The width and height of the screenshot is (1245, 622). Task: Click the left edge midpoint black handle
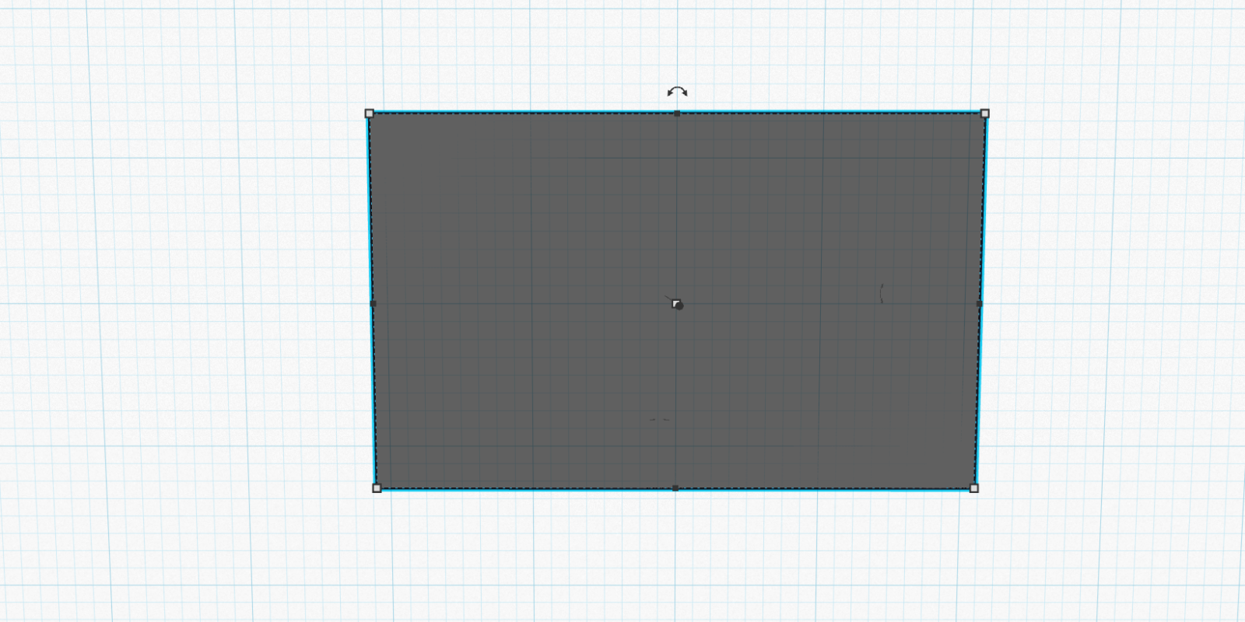tap(373, 303)
